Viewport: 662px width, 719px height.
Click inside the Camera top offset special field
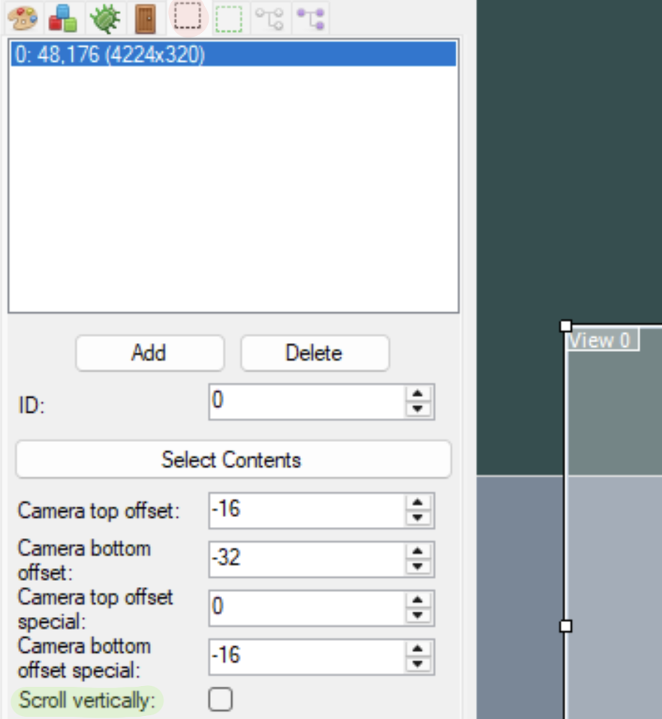[x=307, y=608]
